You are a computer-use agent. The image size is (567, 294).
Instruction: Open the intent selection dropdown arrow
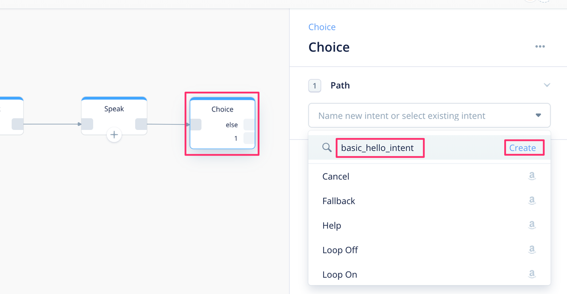pyautogui.click(x=538, y=115)
